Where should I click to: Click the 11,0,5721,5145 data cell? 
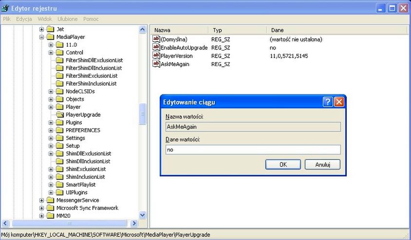pos(289,56)
